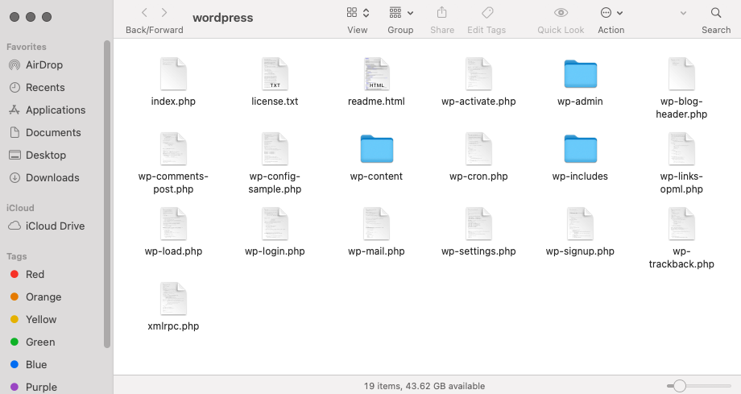
Task: Open AirDrop in the sidebar
Action: point(44,64)
